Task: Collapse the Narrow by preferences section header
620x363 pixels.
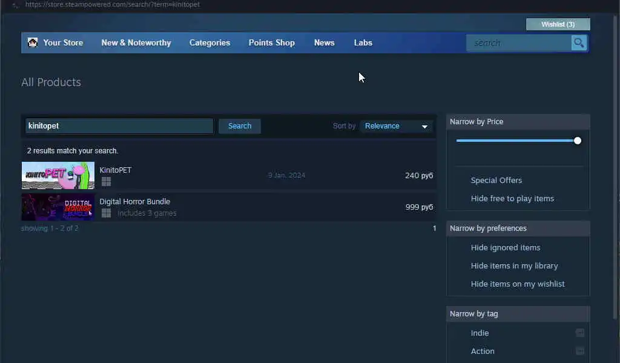Action: tap(518, 228)
